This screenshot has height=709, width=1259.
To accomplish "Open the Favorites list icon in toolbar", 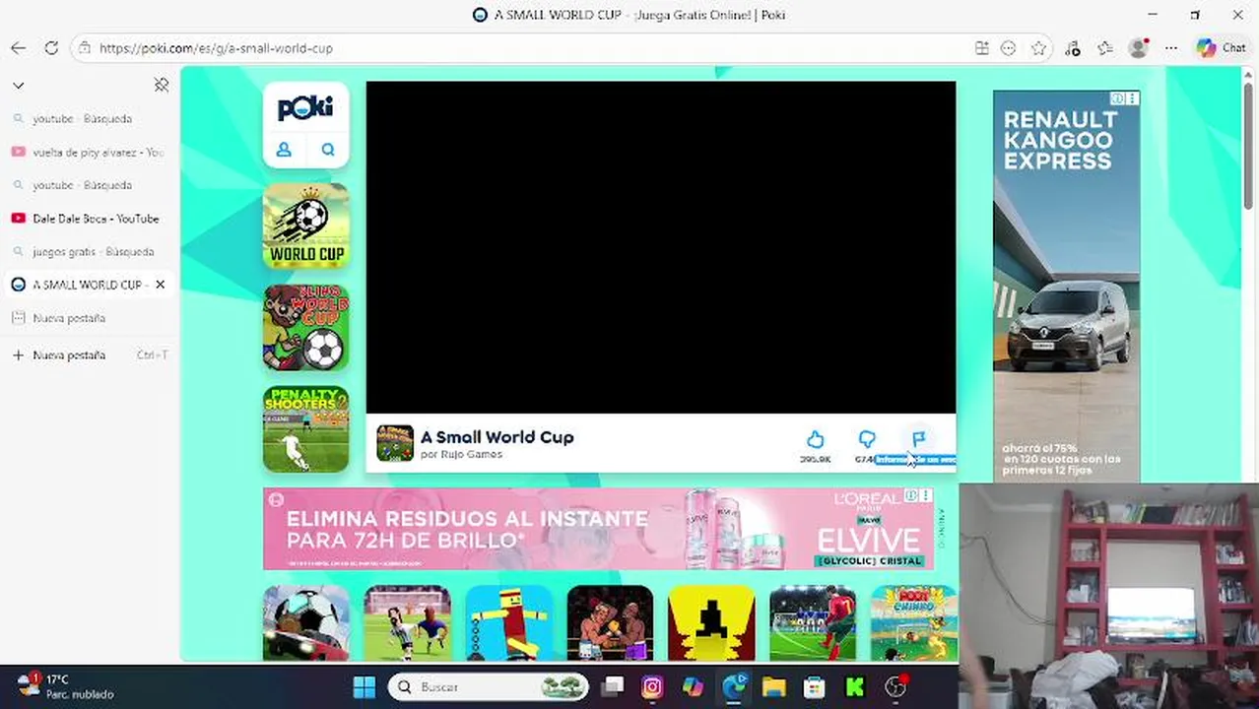I will tap(1105, 47).
